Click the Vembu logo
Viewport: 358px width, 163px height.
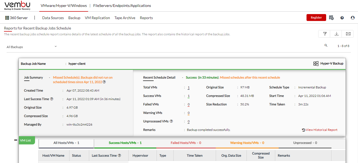click(18, 6)
